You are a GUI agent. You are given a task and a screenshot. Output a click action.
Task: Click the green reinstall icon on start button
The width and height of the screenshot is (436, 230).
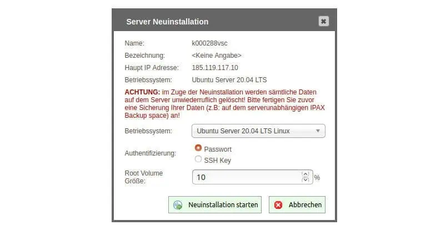[178, 205]
